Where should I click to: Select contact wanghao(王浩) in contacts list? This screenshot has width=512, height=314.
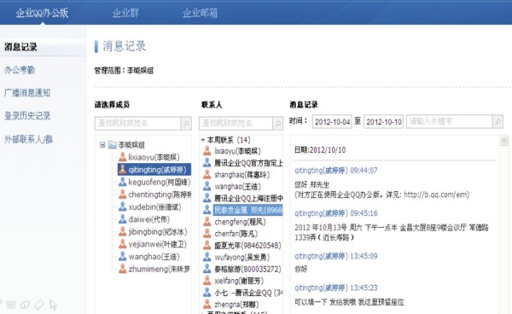point(238,186)
